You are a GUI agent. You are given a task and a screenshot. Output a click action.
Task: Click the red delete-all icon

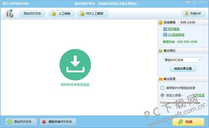coord(44,122)
